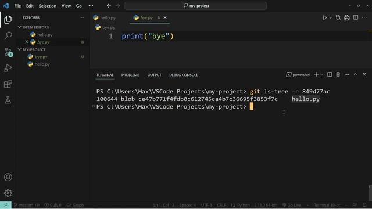Click Go Live in status bar
Viewport: 372px width, 209px height.
tap(291, 205)
